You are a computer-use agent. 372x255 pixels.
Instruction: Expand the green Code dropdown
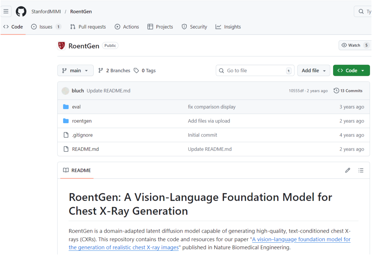point(351,71)
